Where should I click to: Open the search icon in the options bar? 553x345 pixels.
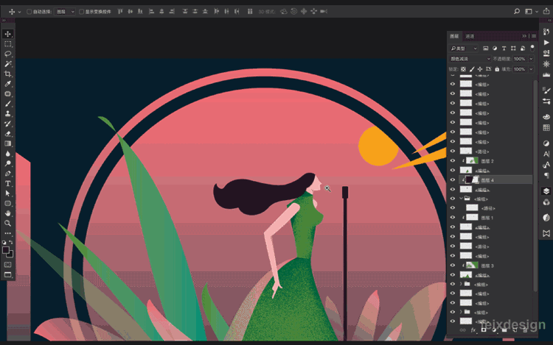pyautogui.click(x=517, y=11)
